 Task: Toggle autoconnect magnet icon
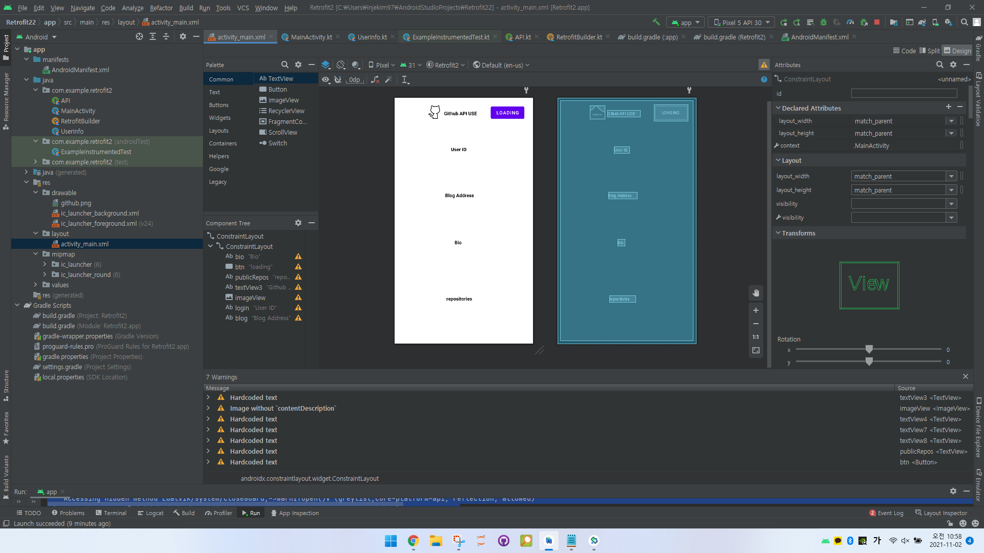click(x=338, y=79)
